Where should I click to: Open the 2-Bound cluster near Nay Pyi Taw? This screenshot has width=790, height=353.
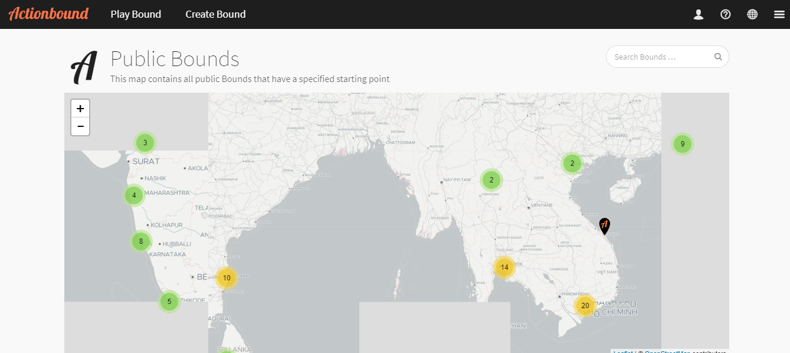click(x=491, y=180)
